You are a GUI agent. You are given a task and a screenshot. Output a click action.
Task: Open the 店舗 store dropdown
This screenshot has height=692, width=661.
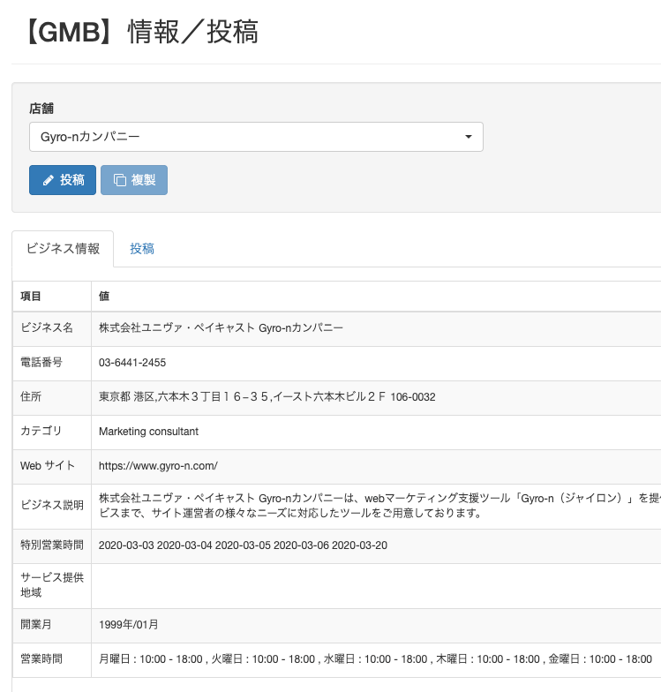256,137
